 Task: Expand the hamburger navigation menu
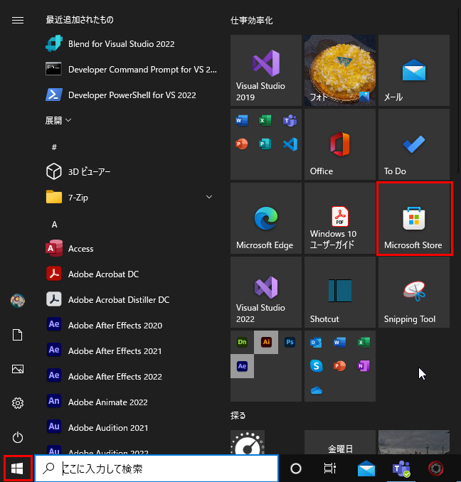point(18,21)
